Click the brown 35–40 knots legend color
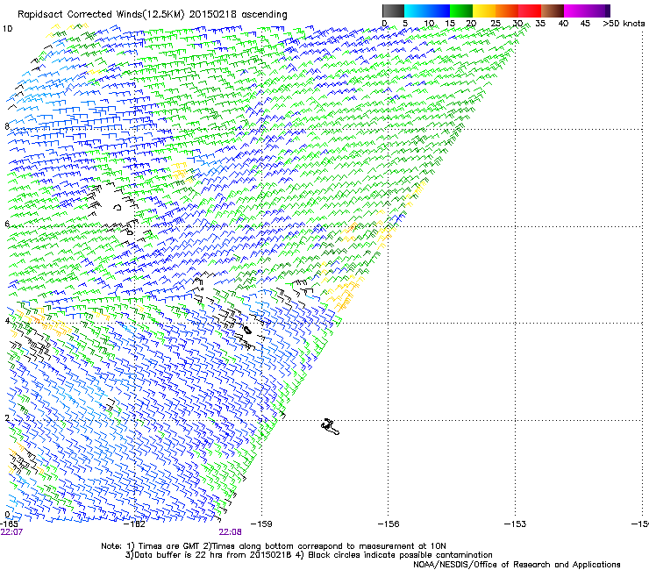 [553, 11]
